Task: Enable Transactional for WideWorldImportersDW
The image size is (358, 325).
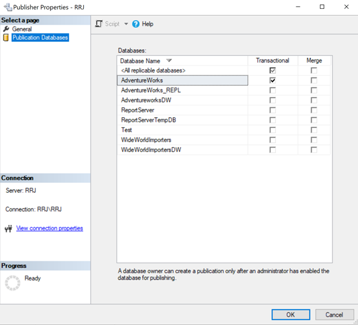Action: pyautogui.click(x=272, y=150)
